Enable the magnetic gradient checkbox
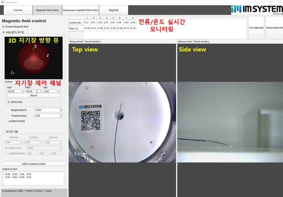 [3, 131]
